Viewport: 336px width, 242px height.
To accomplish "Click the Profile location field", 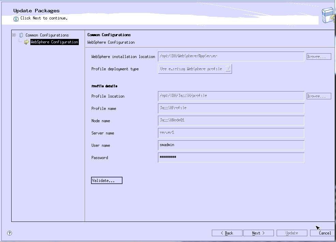I will click(231, 96).
